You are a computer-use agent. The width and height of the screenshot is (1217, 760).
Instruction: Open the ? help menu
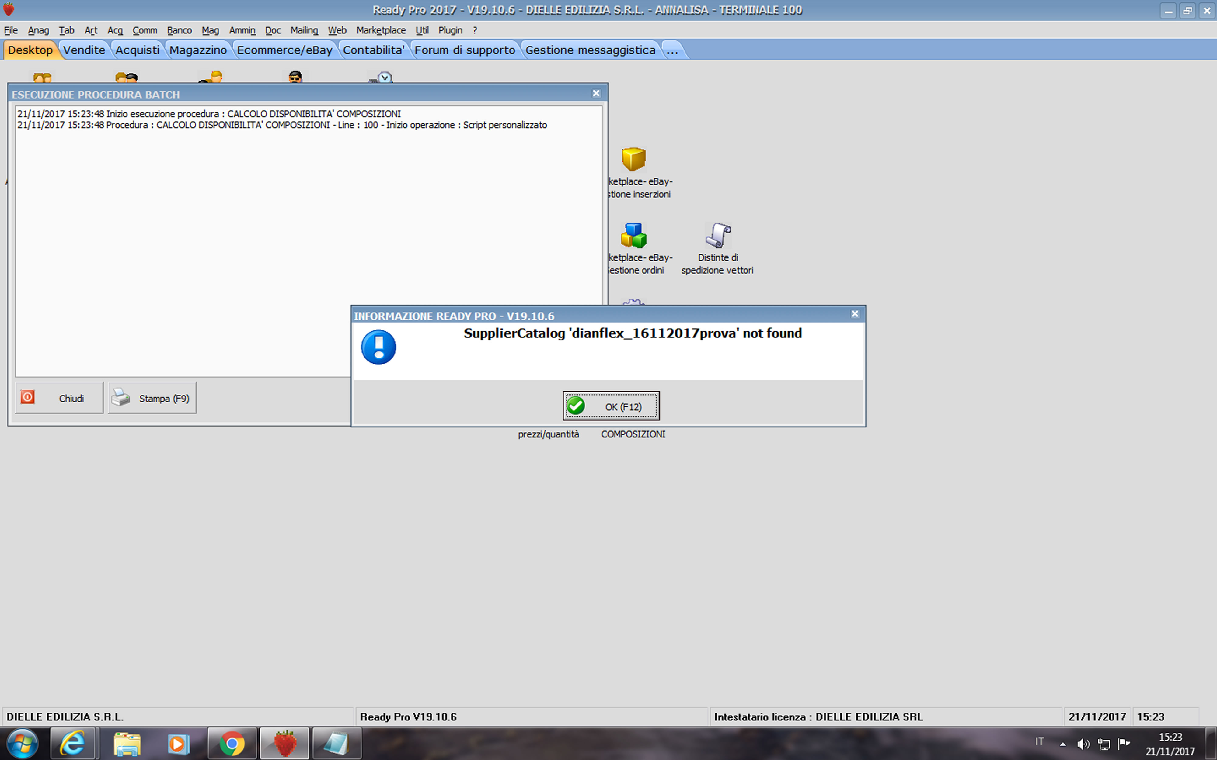[475, 30]
